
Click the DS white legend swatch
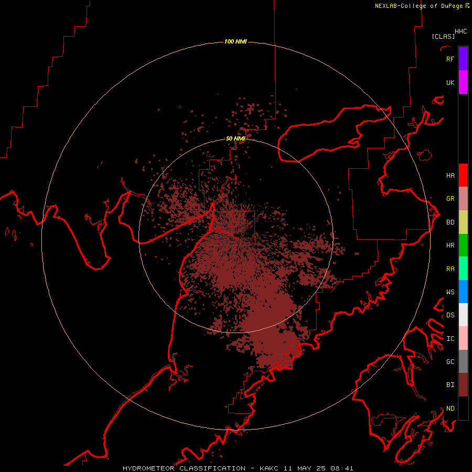coord(463,315)
